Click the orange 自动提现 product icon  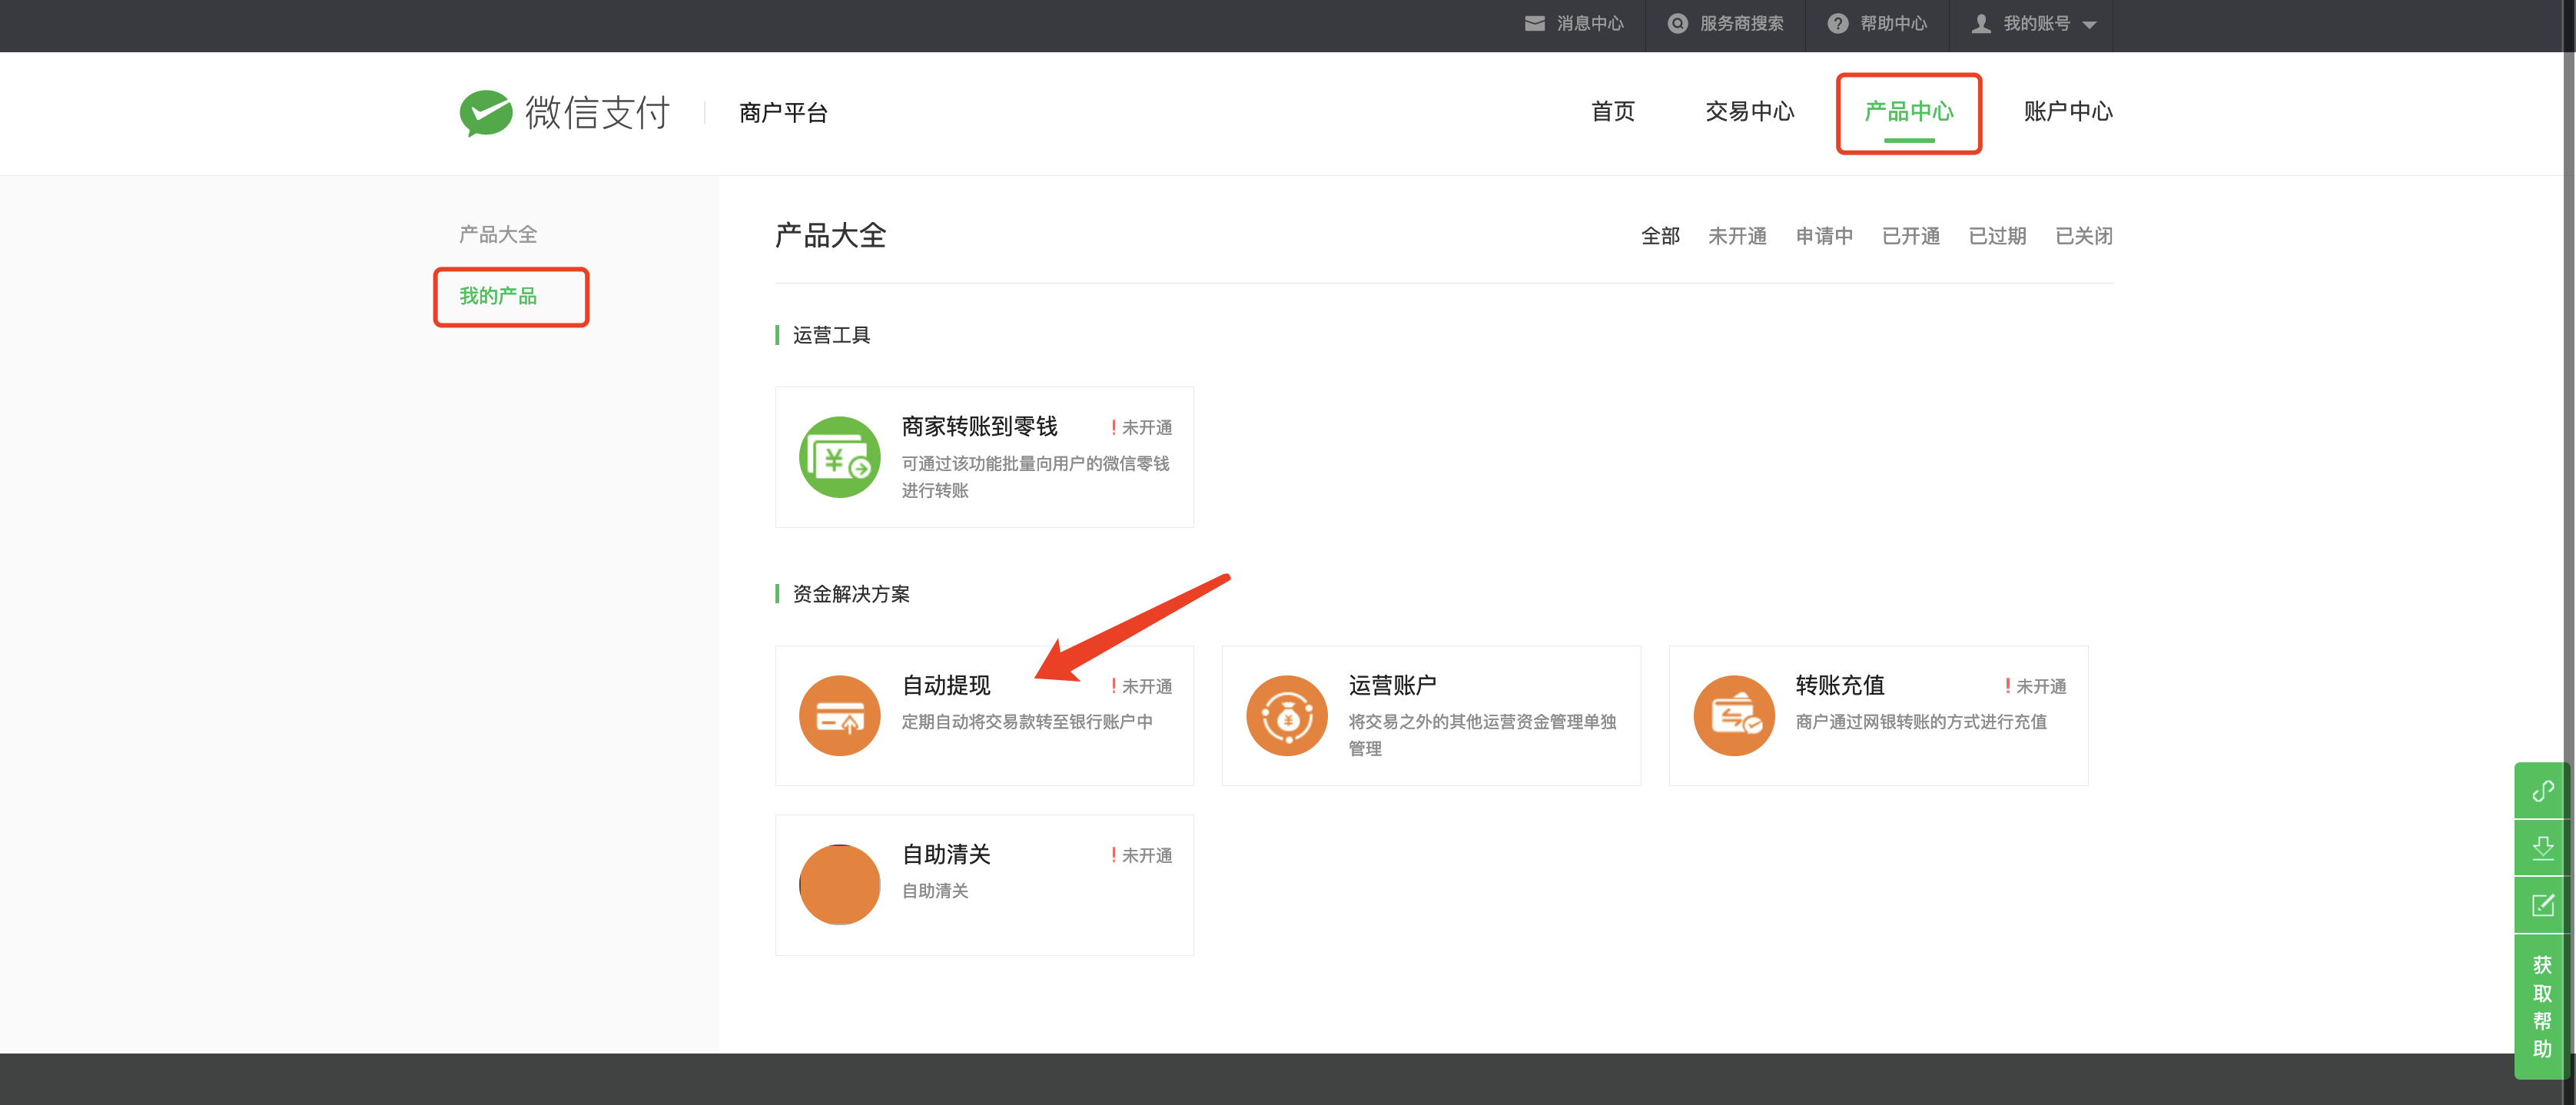(x=839, y=716)
